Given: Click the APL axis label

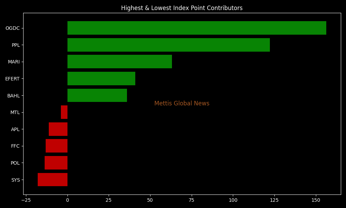Looking at the screenshot, I should [16, 129].
